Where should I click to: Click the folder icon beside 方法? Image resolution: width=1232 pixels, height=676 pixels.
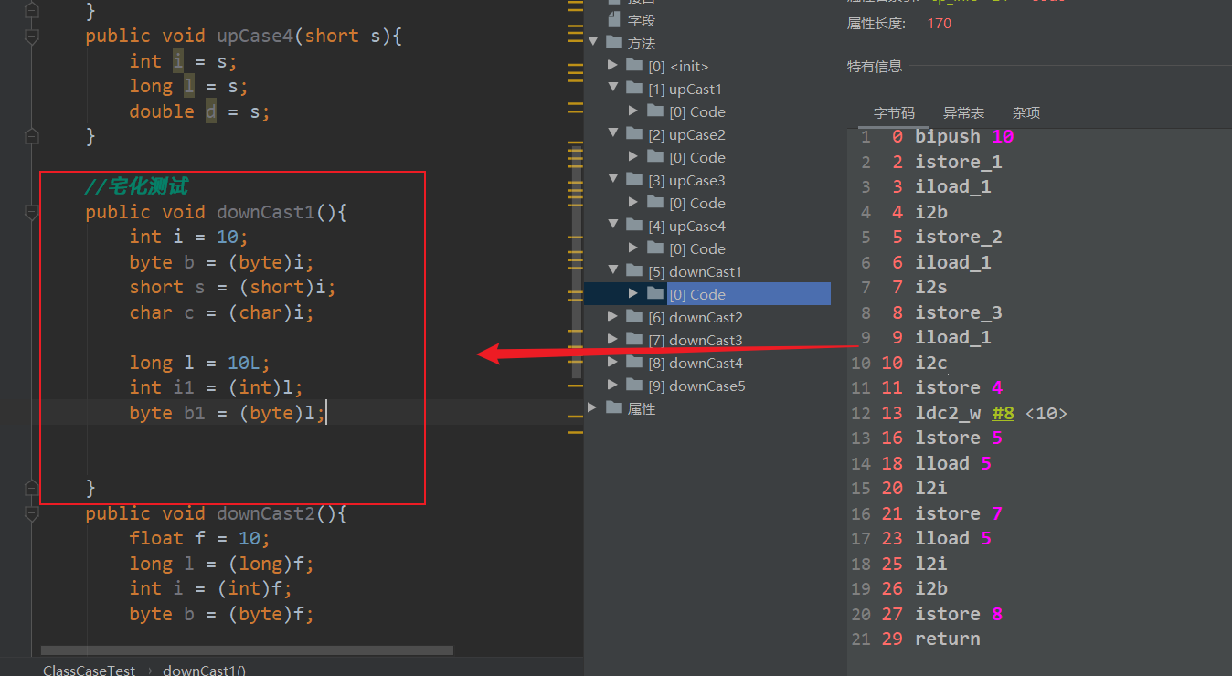pos(613,43)
